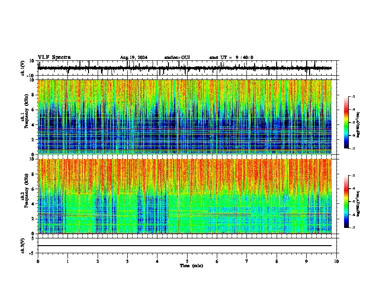The image size is (379, 293).
Task: Click the "-7" label on ch.2 colorbar
Action: (x=353, y=228)
